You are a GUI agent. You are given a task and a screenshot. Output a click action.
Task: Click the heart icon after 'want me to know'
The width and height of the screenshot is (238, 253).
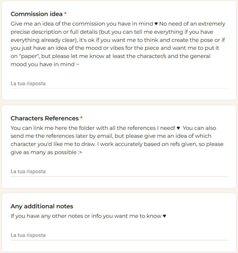[164, 216]
